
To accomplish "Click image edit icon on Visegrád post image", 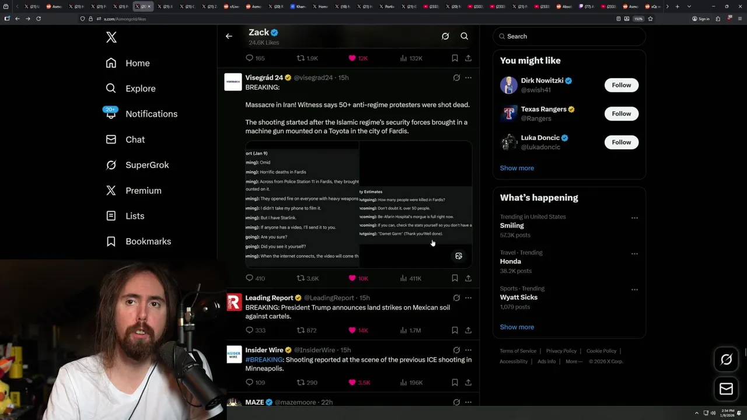I will click(x=459, y=256).
